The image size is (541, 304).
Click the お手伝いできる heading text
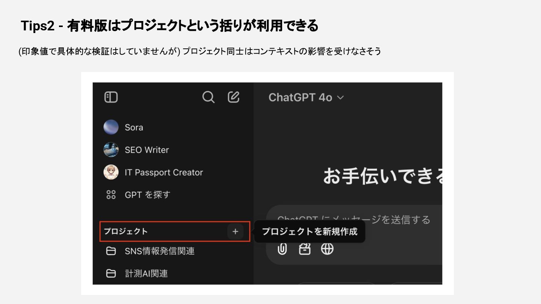point(382,176)
